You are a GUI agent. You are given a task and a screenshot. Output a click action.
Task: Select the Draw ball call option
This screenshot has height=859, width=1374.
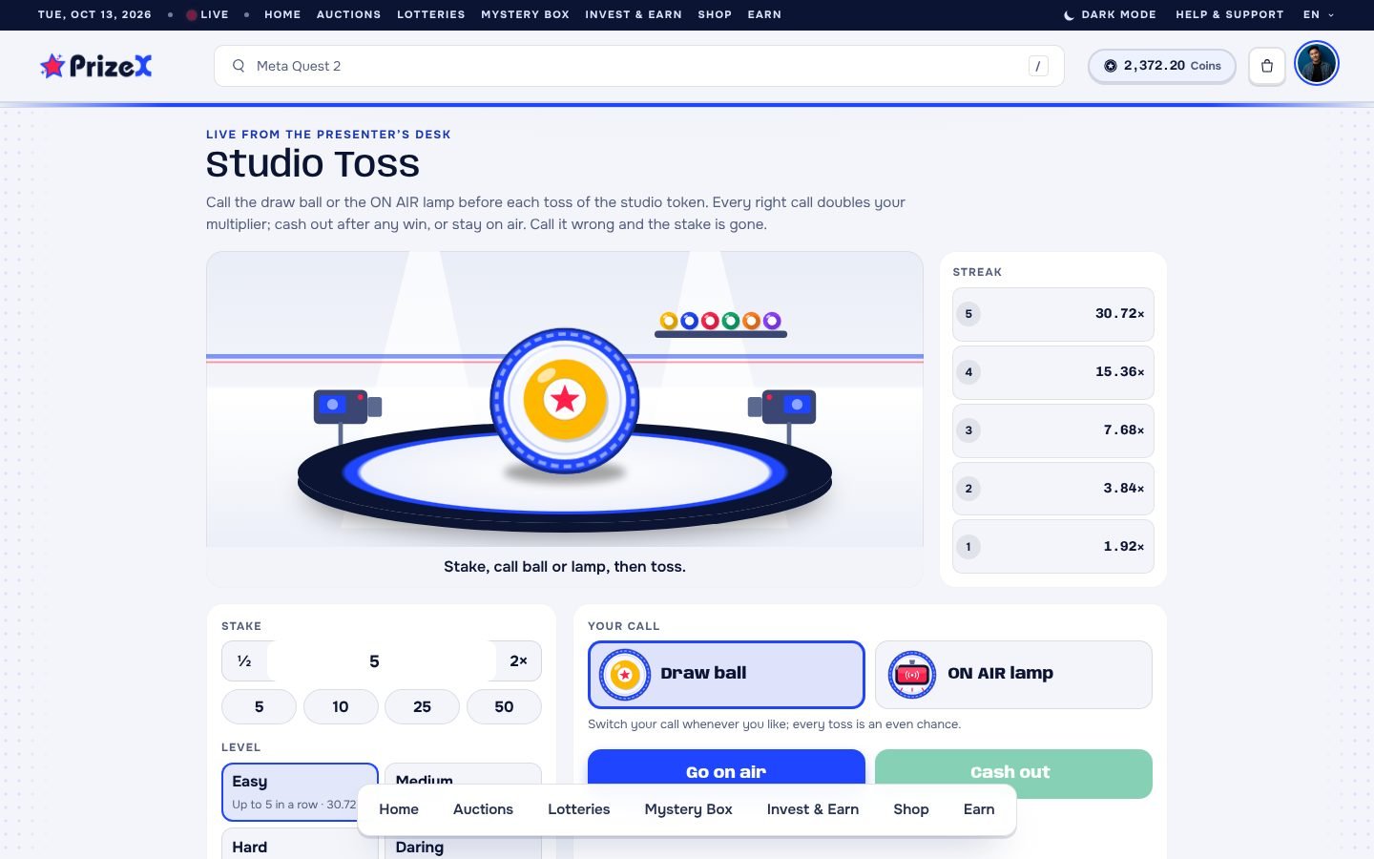pos(726,674)
